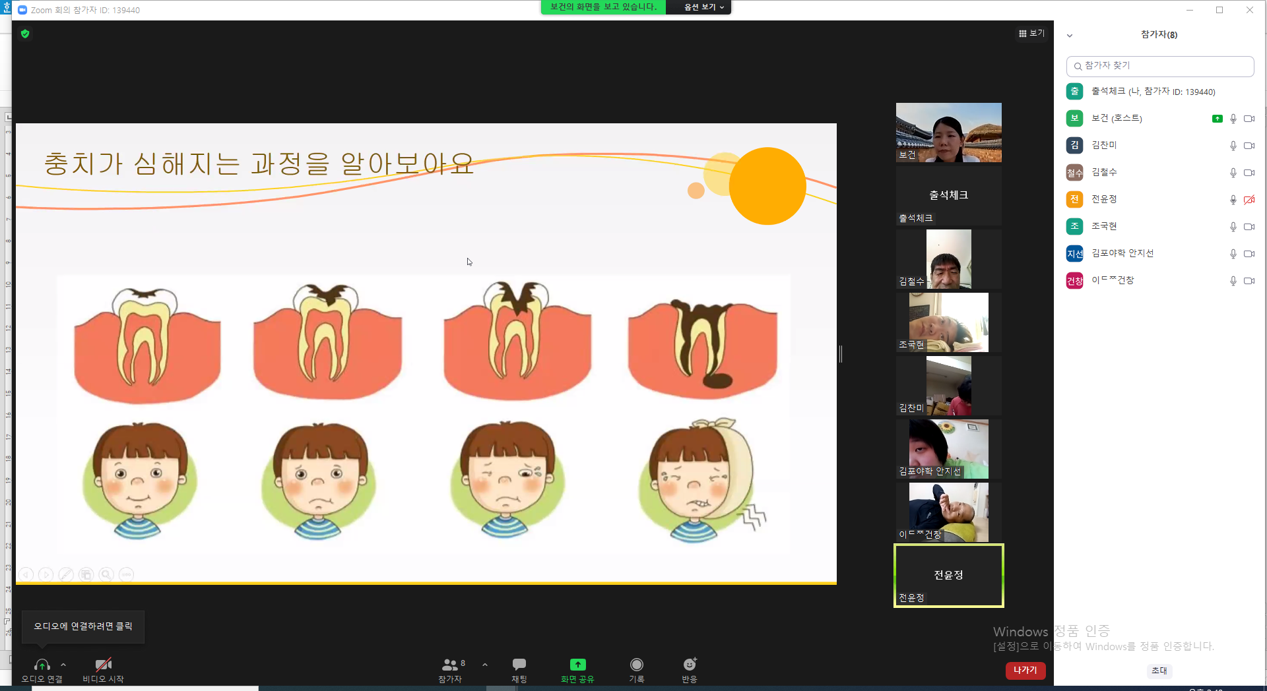The height and width of the screenshot is (691, 1267).
Task: Select 조국현 video thumbnail
Action: pyautogui.click(x=948, y=322)
